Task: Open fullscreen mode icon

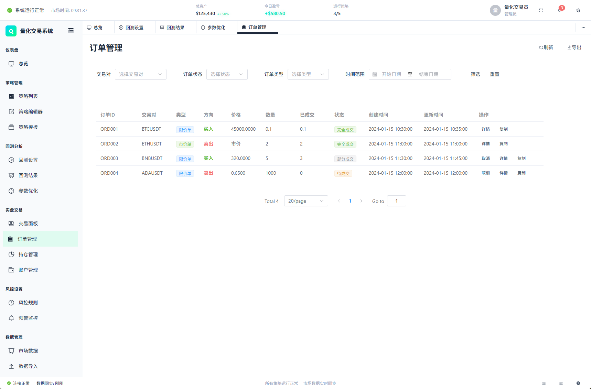Action: coord(541,10)
